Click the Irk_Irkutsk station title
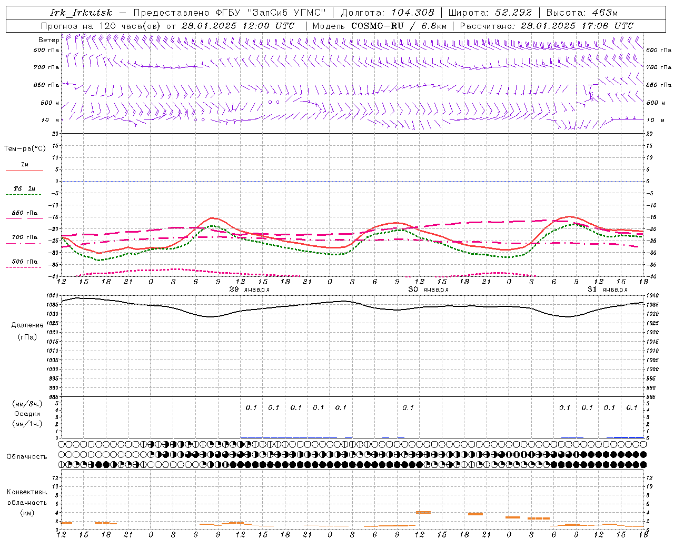Screen dimensions: 674x539 tap(81, 13)
